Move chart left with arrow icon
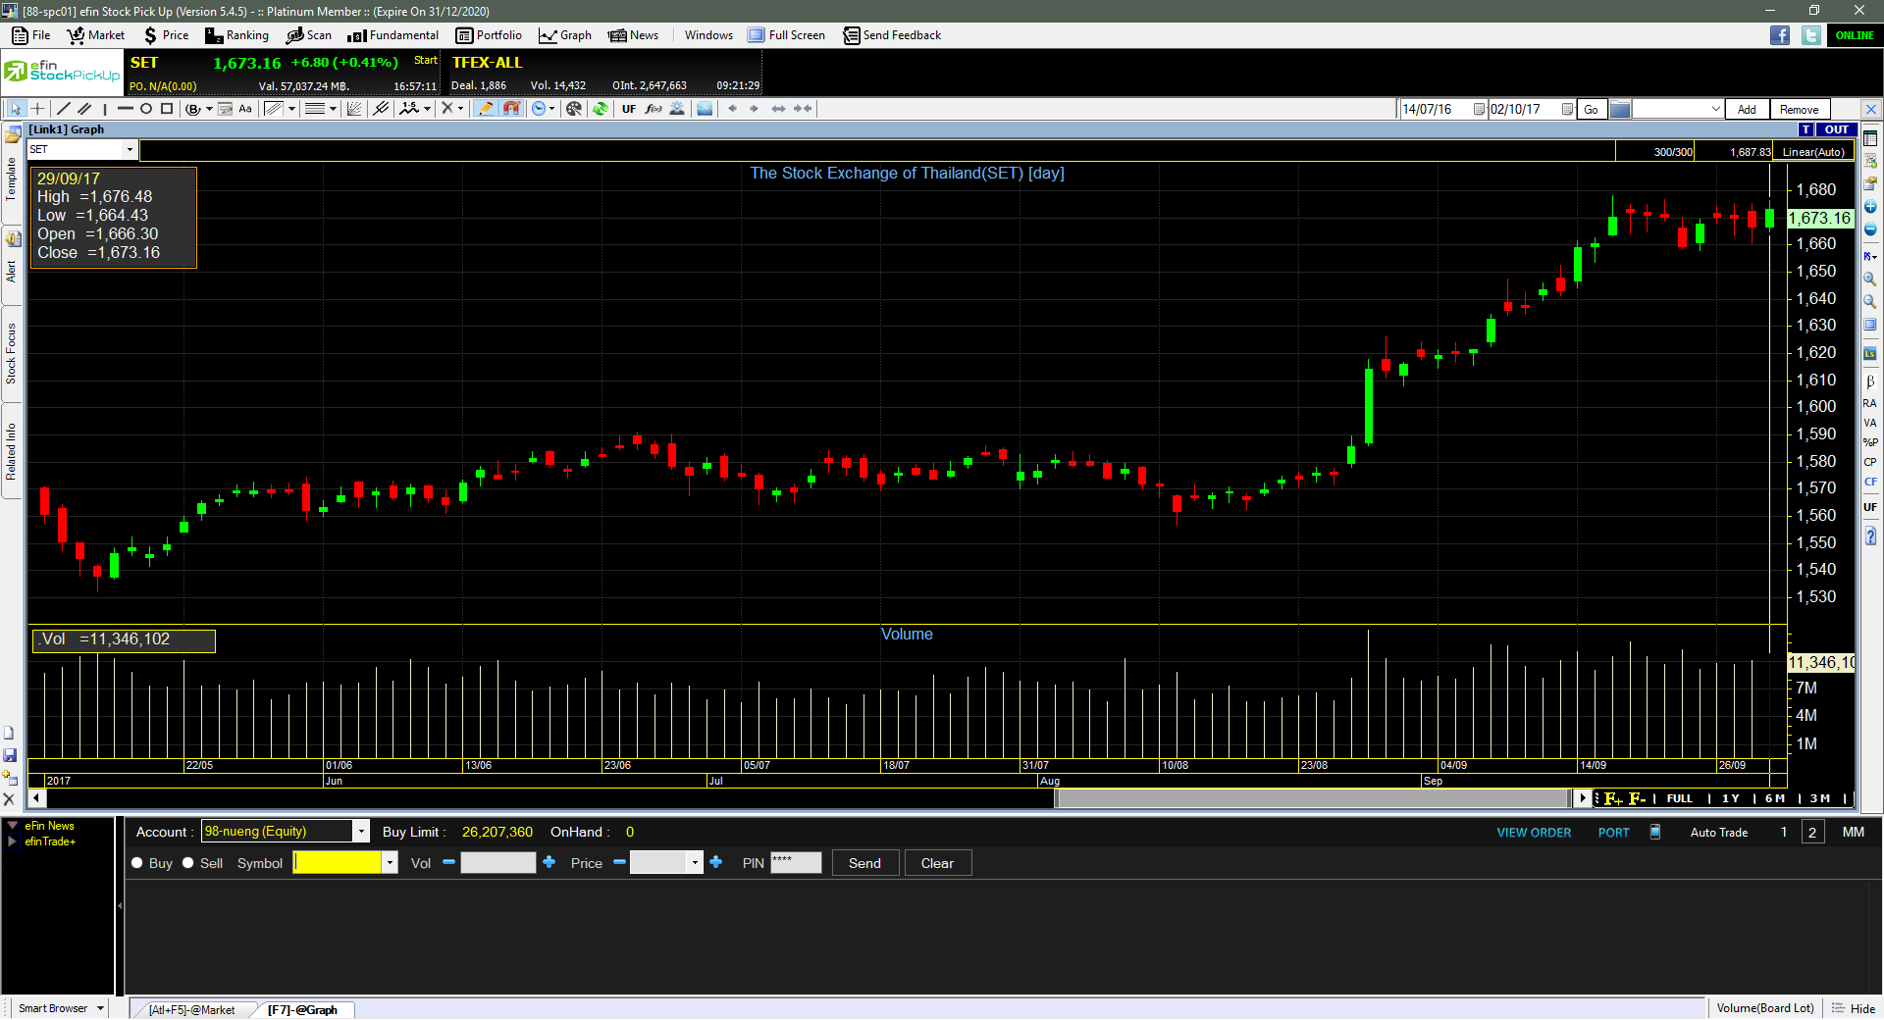This screenshot has width=1884, height=1020. point(733,109)
